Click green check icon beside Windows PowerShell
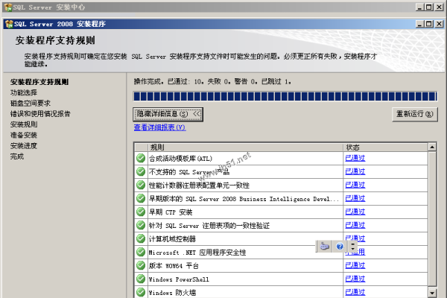The image size is (447, 298). 141,279
